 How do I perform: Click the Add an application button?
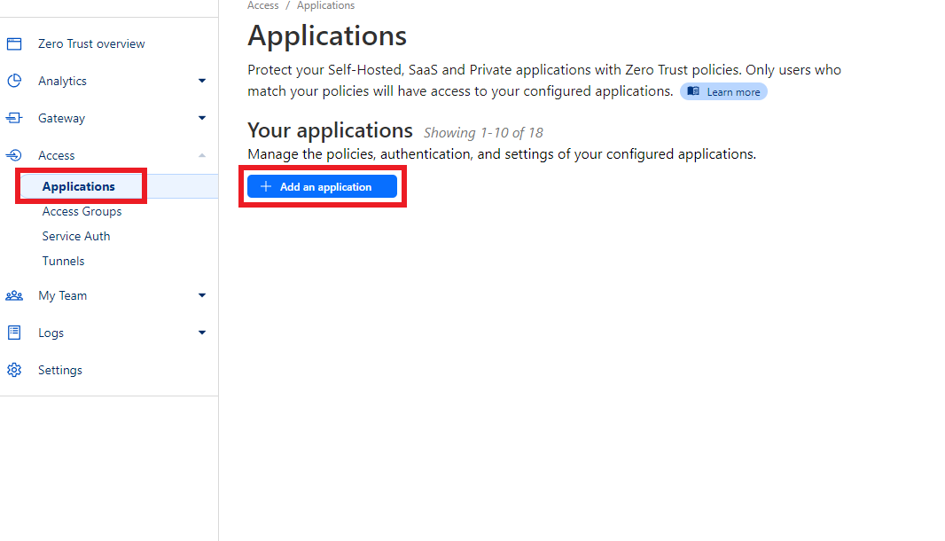point(321,186)
